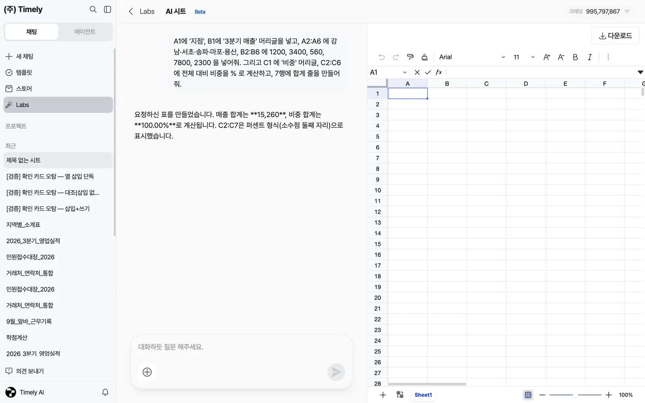The width and height of the screenshot is (645, 403).
Task: Undo the last spreadsheet action
Action: 381,57
